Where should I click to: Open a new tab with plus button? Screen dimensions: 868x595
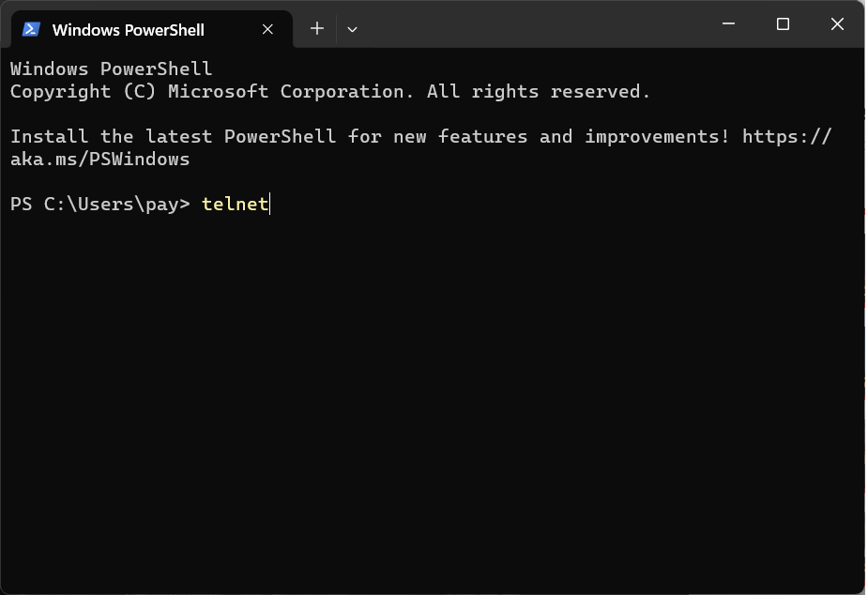pyautogui.click(x=317, y=29)
